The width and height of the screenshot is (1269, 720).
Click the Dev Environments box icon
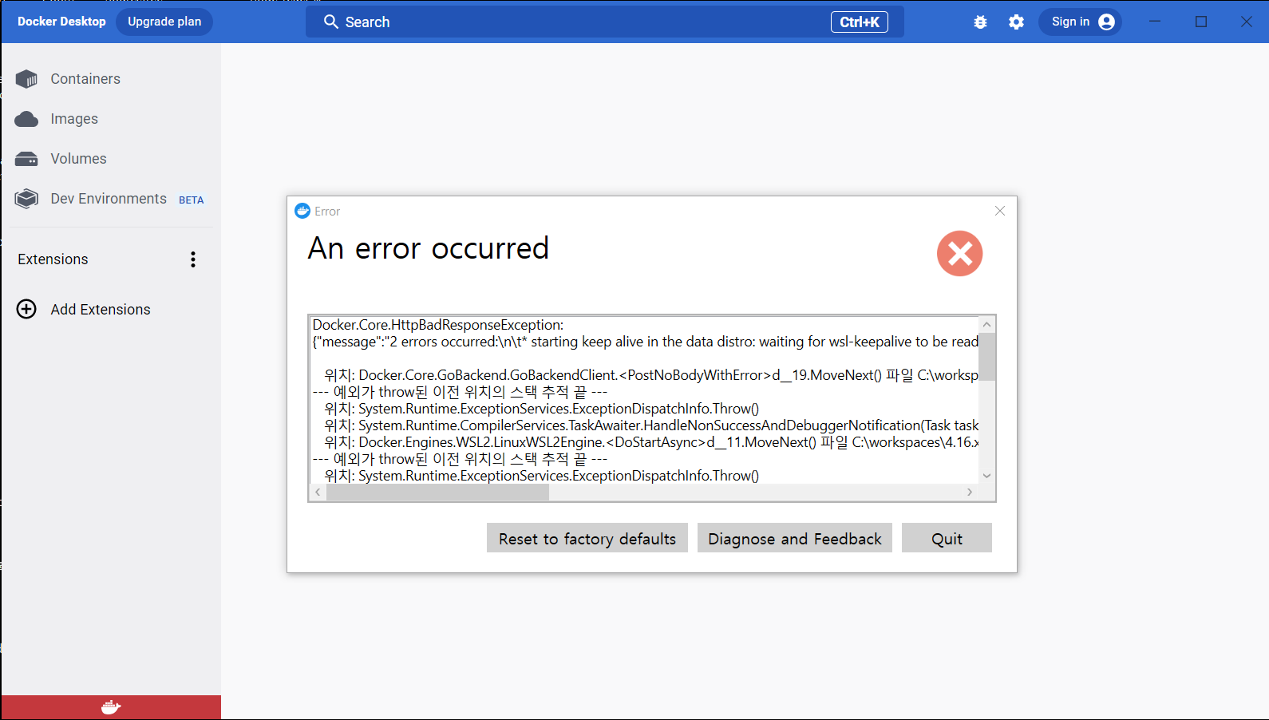[x=26, y=199]
